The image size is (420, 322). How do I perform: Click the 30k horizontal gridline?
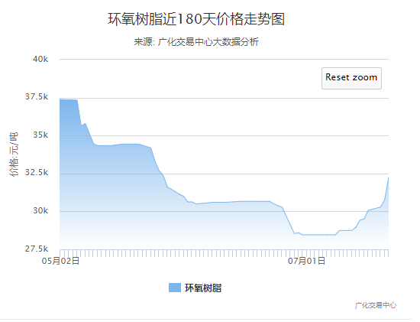pos(224,211)
